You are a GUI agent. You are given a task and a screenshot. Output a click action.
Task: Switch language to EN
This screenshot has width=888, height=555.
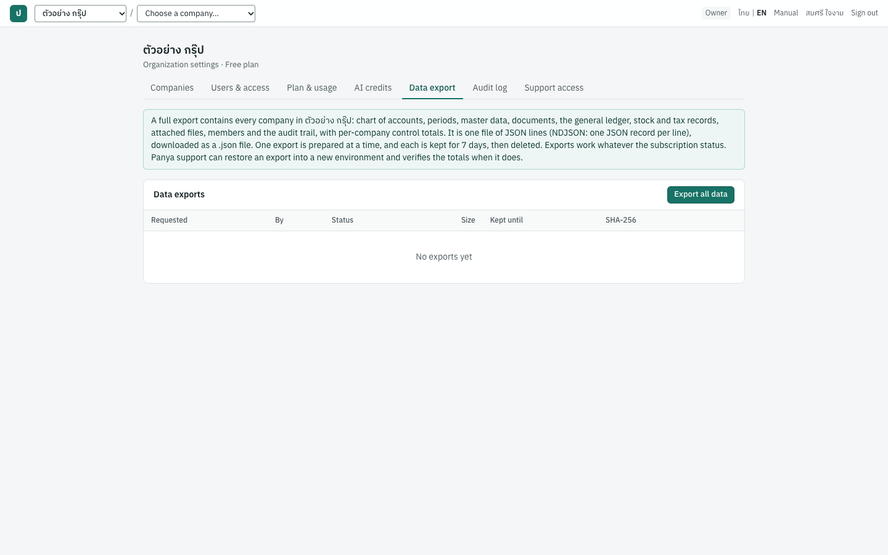(x=762, y=13)
